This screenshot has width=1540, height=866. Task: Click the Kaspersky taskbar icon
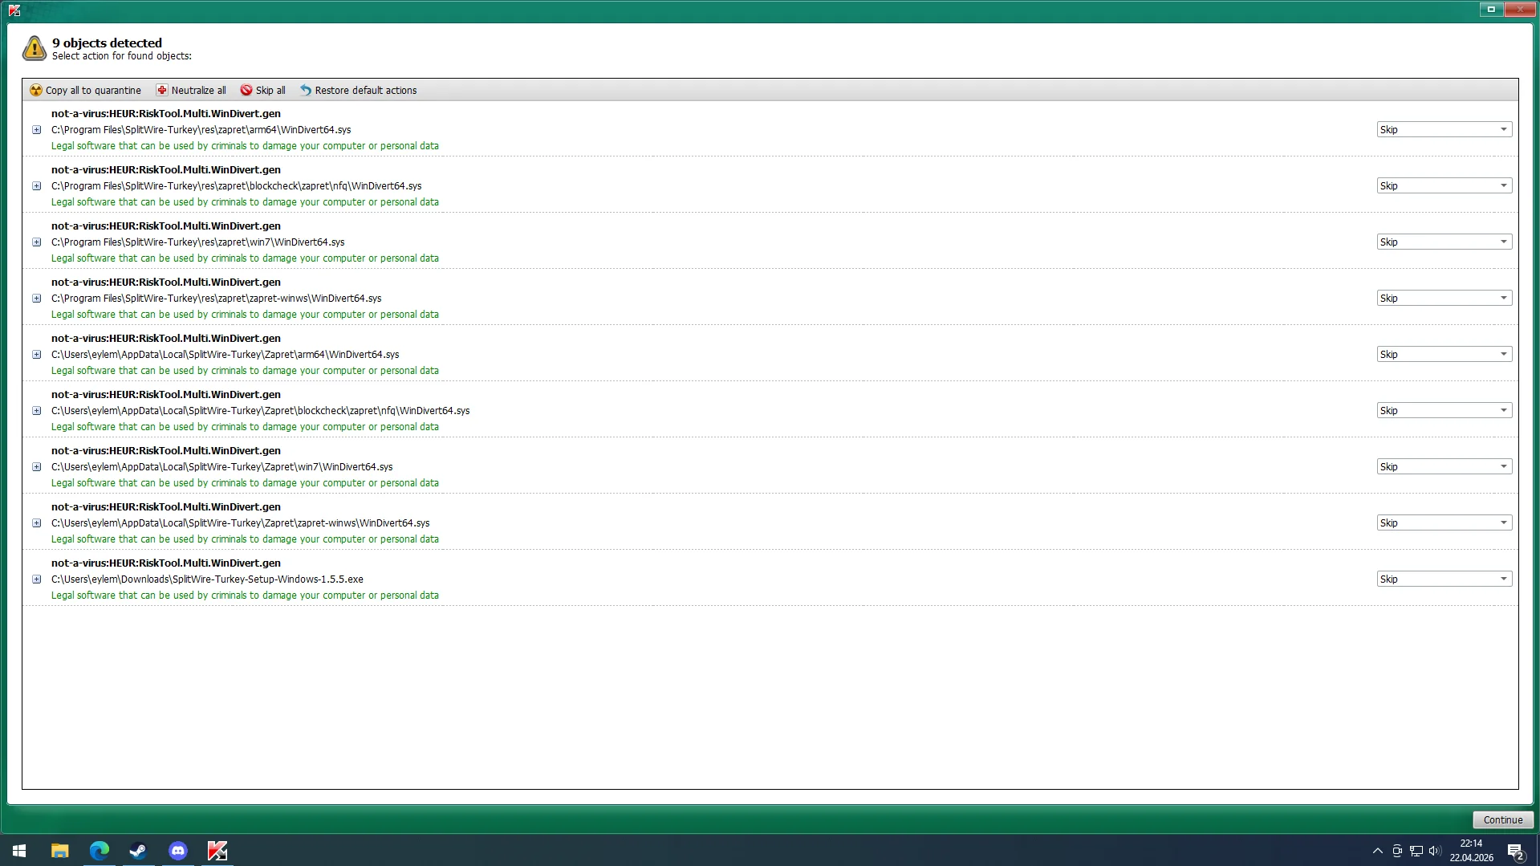(217, 851)
